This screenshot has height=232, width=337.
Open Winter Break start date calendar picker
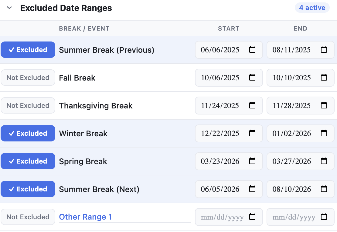[x=252, y=133]
